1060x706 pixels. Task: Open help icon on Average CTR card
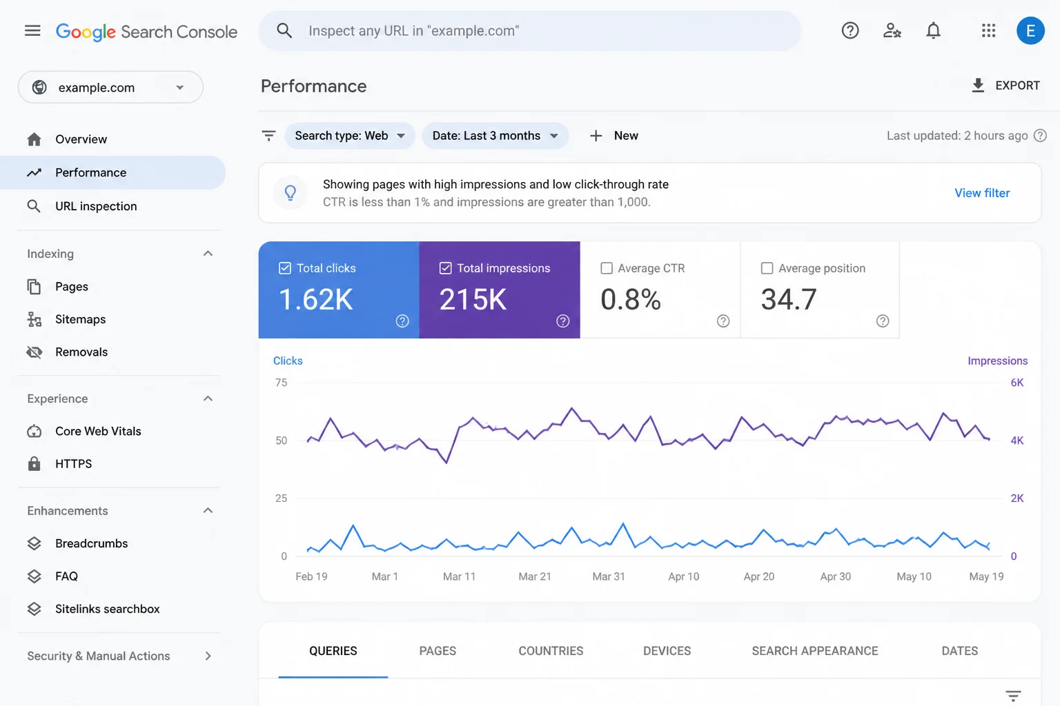(723, 321)
